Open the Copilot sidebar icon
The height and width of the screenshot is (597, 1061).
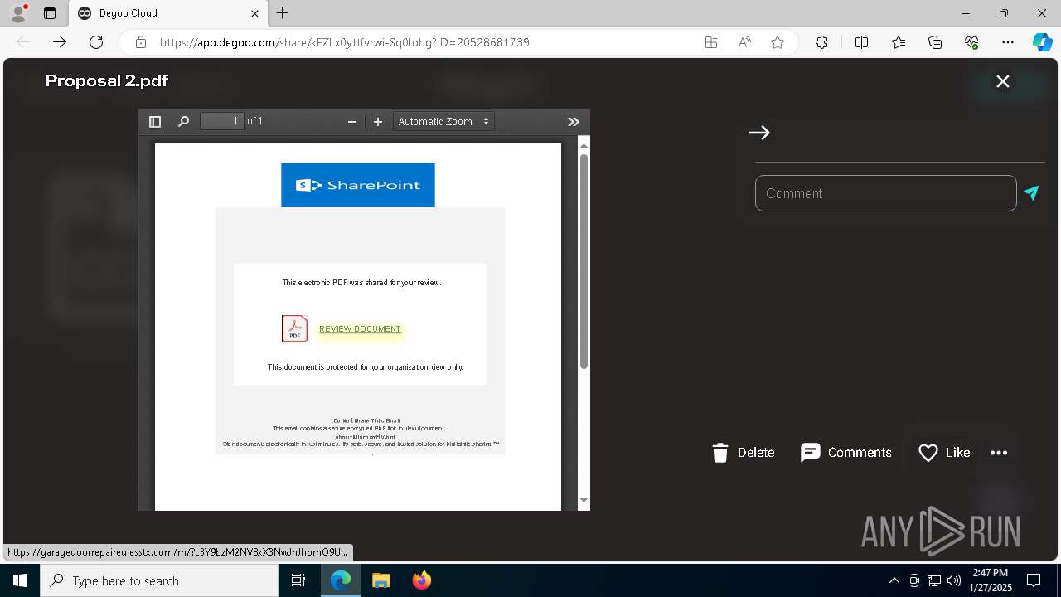(1042, 42)
